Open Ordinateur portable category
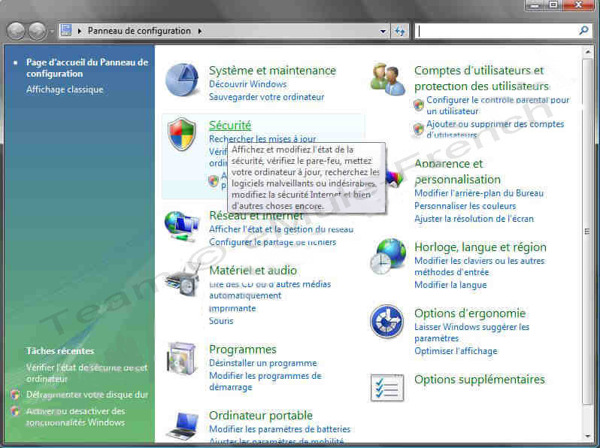600x448 pixels. (261, 416)
